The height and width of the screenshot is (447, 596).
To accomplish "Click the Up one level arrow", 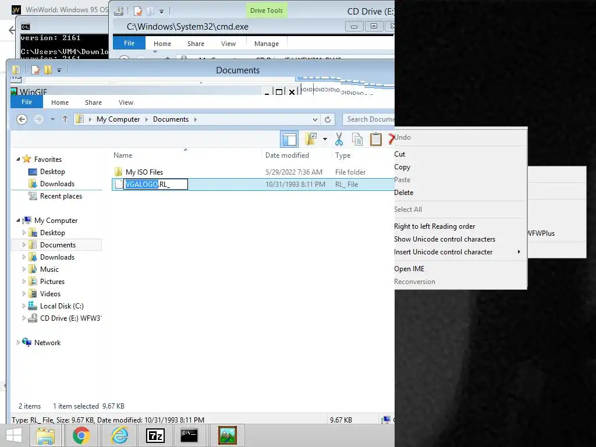I will 65,119.
